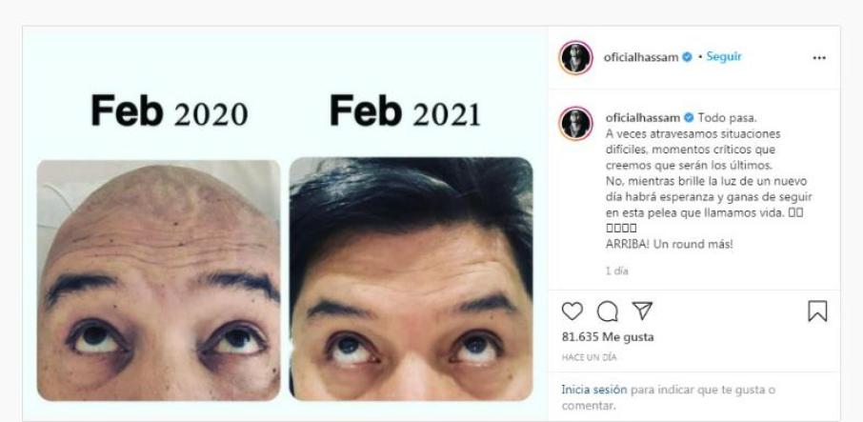Save post with the bookmark icon
The height and width of the screenshot is (422, 863).
[x=817, y=311]
